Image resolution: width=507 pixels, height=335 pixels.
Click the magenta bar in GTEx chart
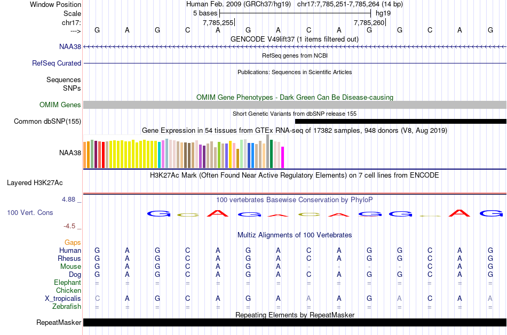coord(283,157)
